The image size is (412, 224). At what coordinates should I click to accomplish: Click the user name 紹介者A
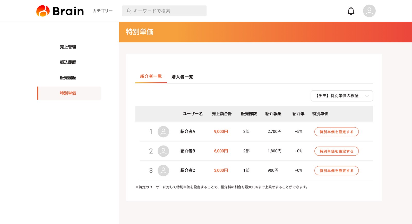point(188,131)
